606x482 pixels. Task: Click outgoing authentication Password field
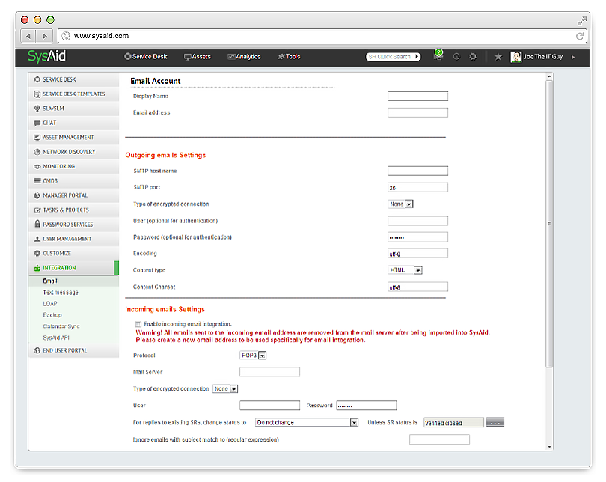pyautogui.click(x=417, y=237)
